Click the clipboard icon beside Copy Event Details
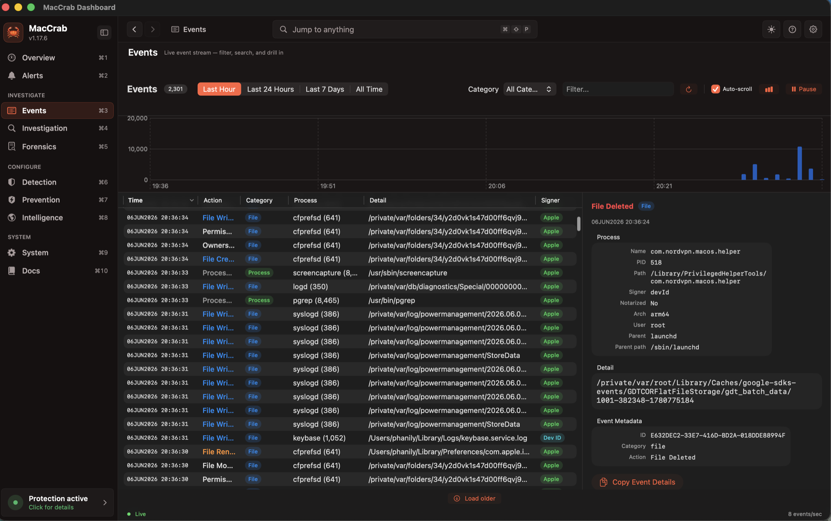This screenshot has height=521, width=831. coord(603,482)
